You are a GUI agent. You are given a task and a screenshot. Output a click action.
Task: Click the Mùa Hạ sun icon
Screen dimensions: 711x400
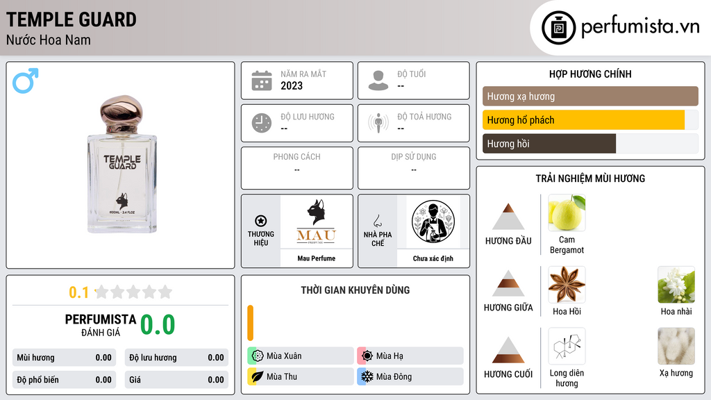click(x=367, y=356)
